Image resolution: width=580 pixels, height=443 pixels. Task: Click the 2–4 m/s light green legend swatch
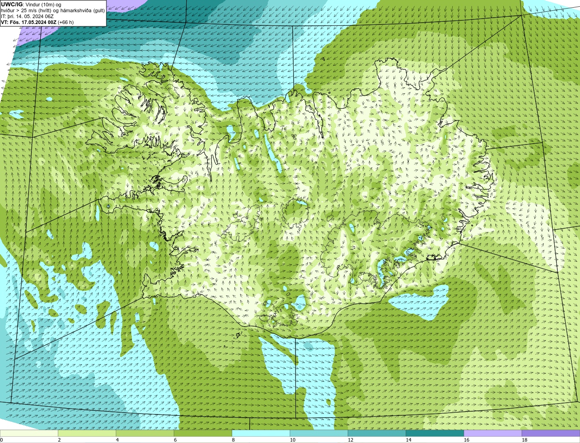(x=87, y=433)
